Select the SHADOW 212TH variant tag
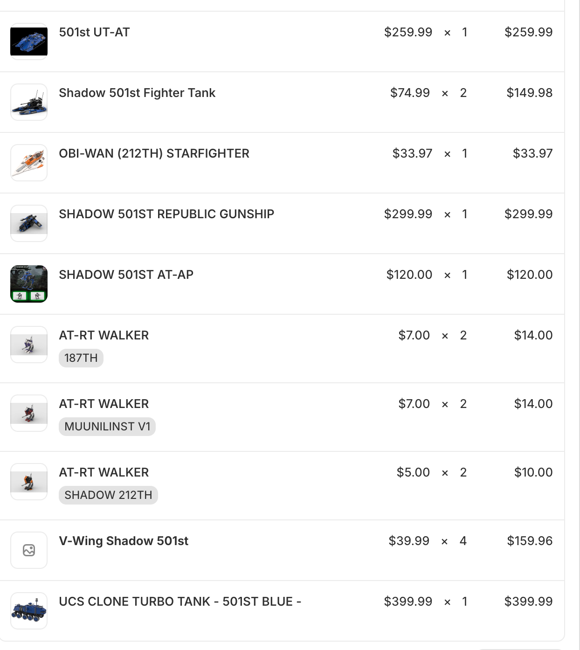 (108, 495)
